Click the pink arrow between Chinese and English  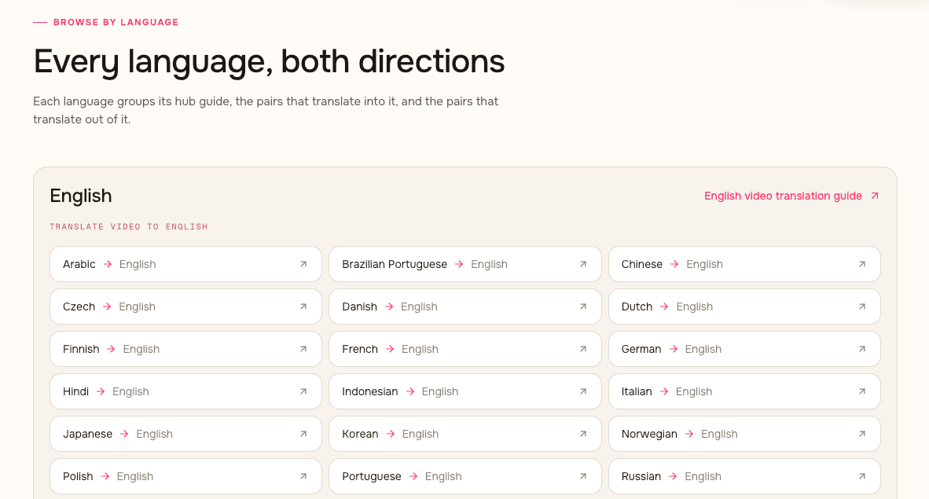674,264
